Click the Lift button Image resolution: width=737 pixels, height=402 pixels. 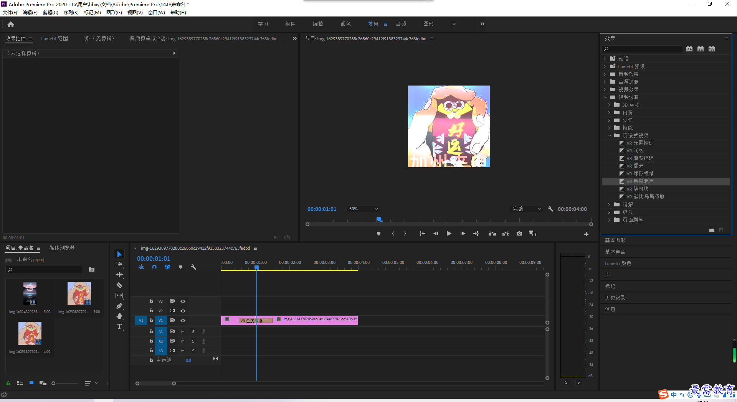(492, 234)
